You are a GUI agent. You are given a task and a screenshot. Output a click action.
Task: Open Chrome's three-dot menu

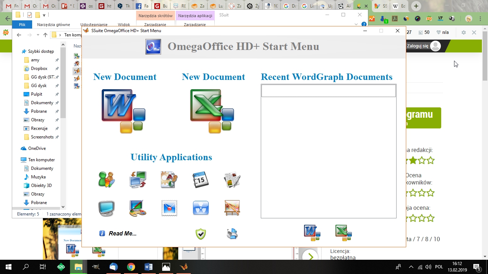[x=480, y=19]
